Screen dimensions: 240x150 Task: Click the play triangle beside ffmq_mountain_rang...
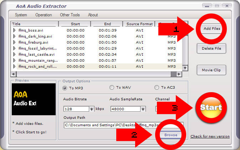point(14,60)
